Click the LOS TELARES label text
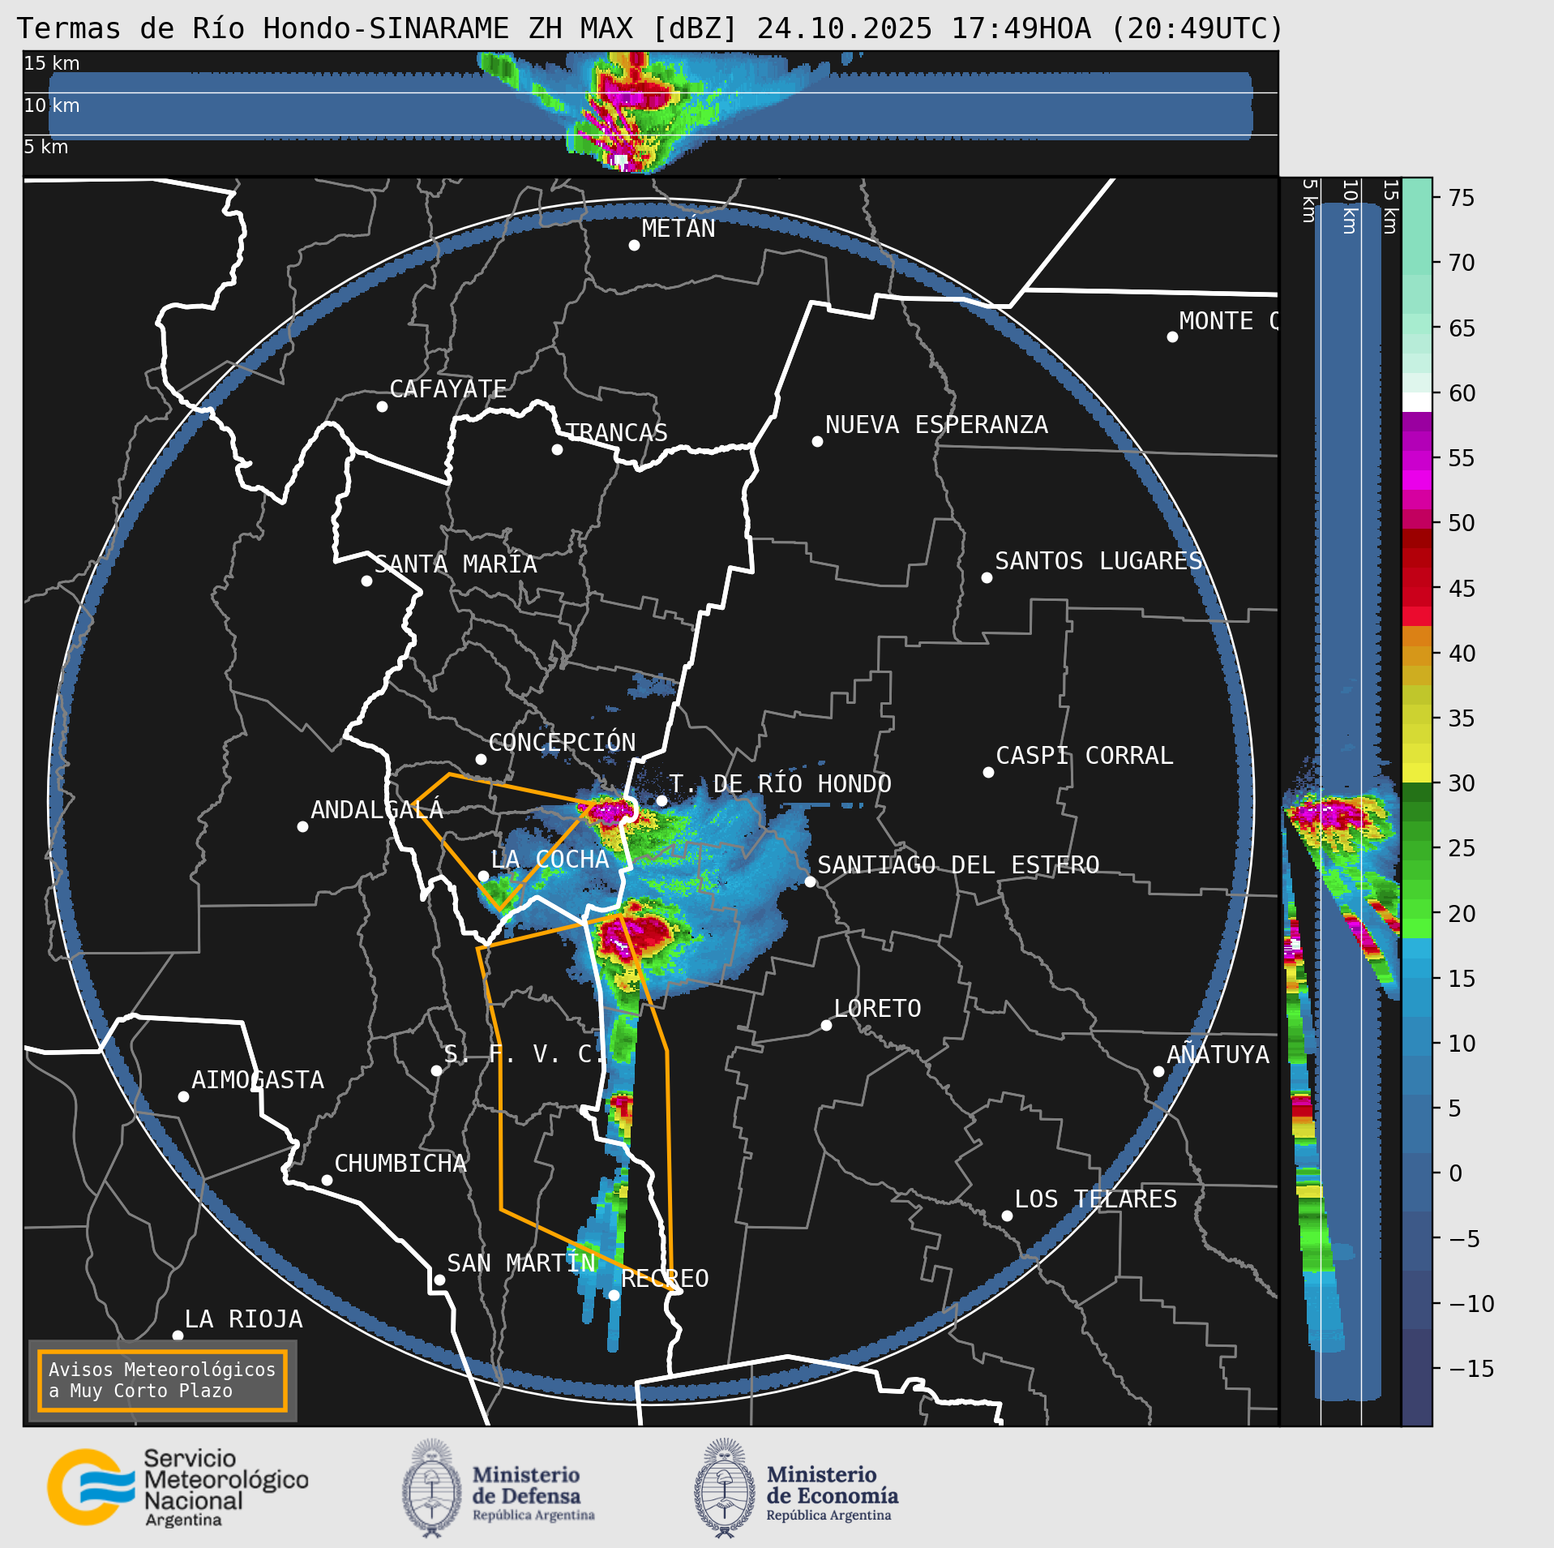 tap(1096, 1199)
